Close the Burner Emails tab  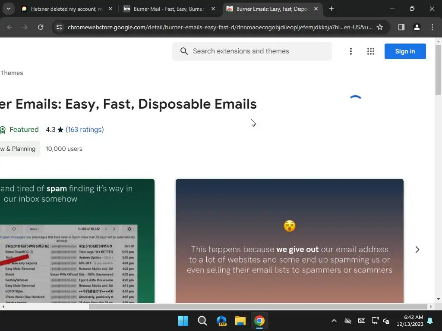point(316,9)
